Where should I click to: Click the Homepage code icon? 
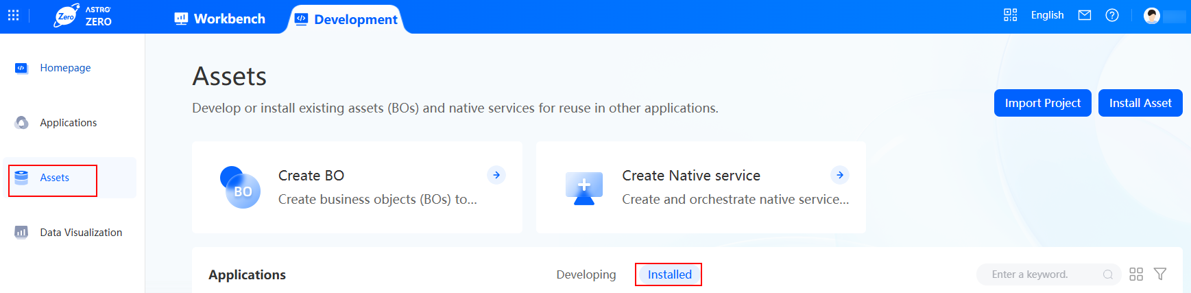point(21,68)
